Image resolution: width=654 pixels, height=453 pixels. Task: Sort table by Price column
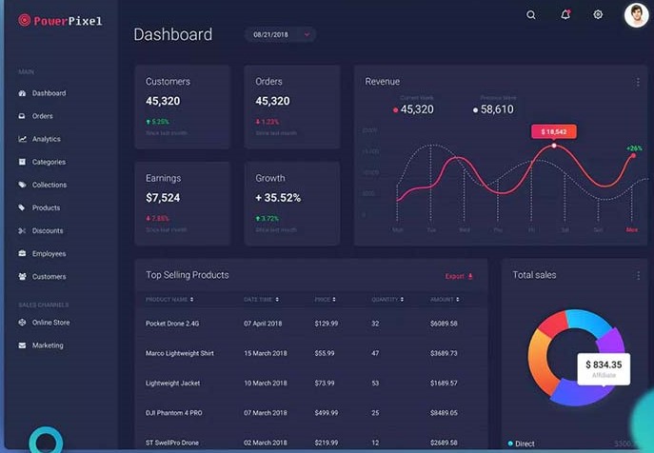tap(325, 300)
